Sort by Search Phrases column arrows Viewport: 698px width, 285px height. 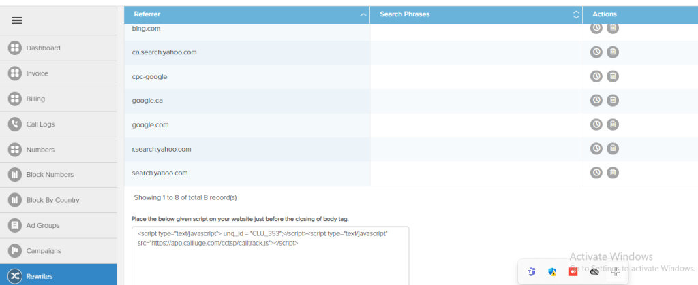coord(577,14)
